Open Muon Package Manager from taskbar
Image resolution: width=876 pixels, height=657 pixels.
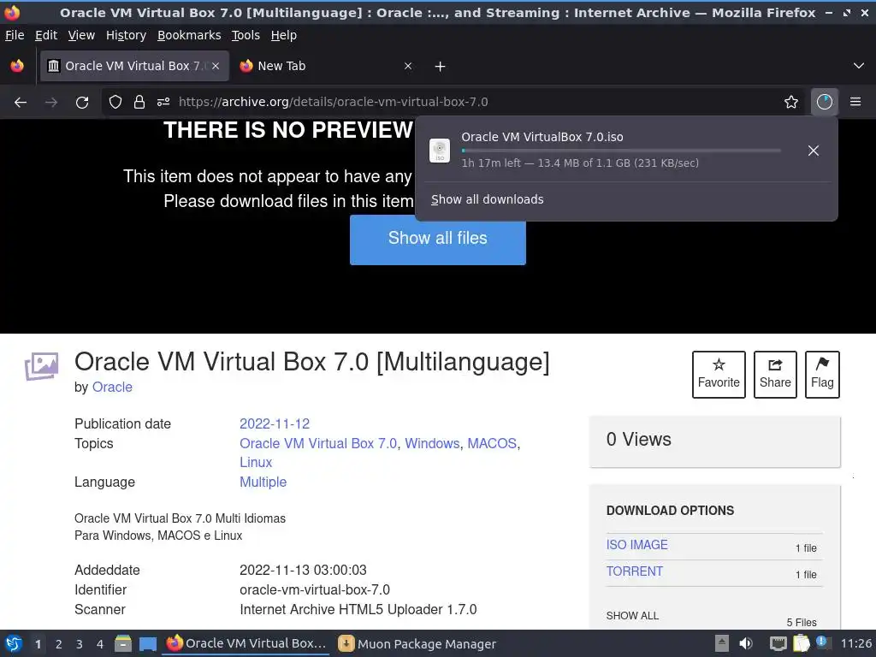(x=417, y=644)
